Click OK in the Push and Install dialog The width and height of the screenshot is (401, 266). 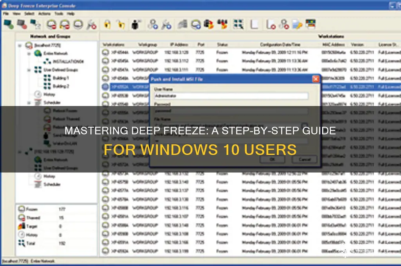[x=273, y=159]
